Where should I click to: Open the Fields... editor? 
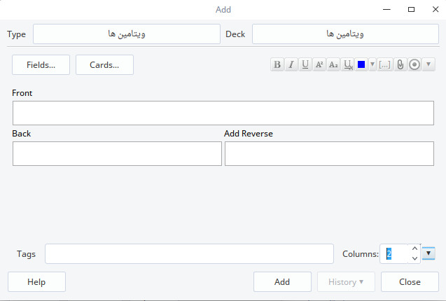(41, 64)
